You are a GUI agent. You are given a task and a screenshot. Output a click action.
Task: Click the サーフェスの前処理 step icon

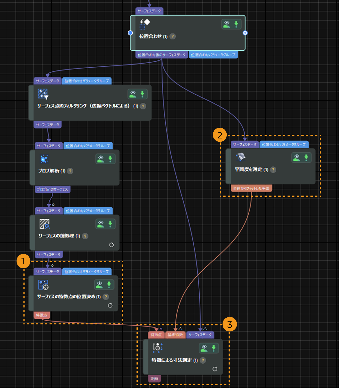click(x=45, y=224)
